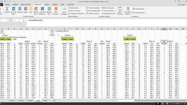Switch to the VIEW tab
The height and width of the screenshot is (105, 187).
click(x=63, y=5)
